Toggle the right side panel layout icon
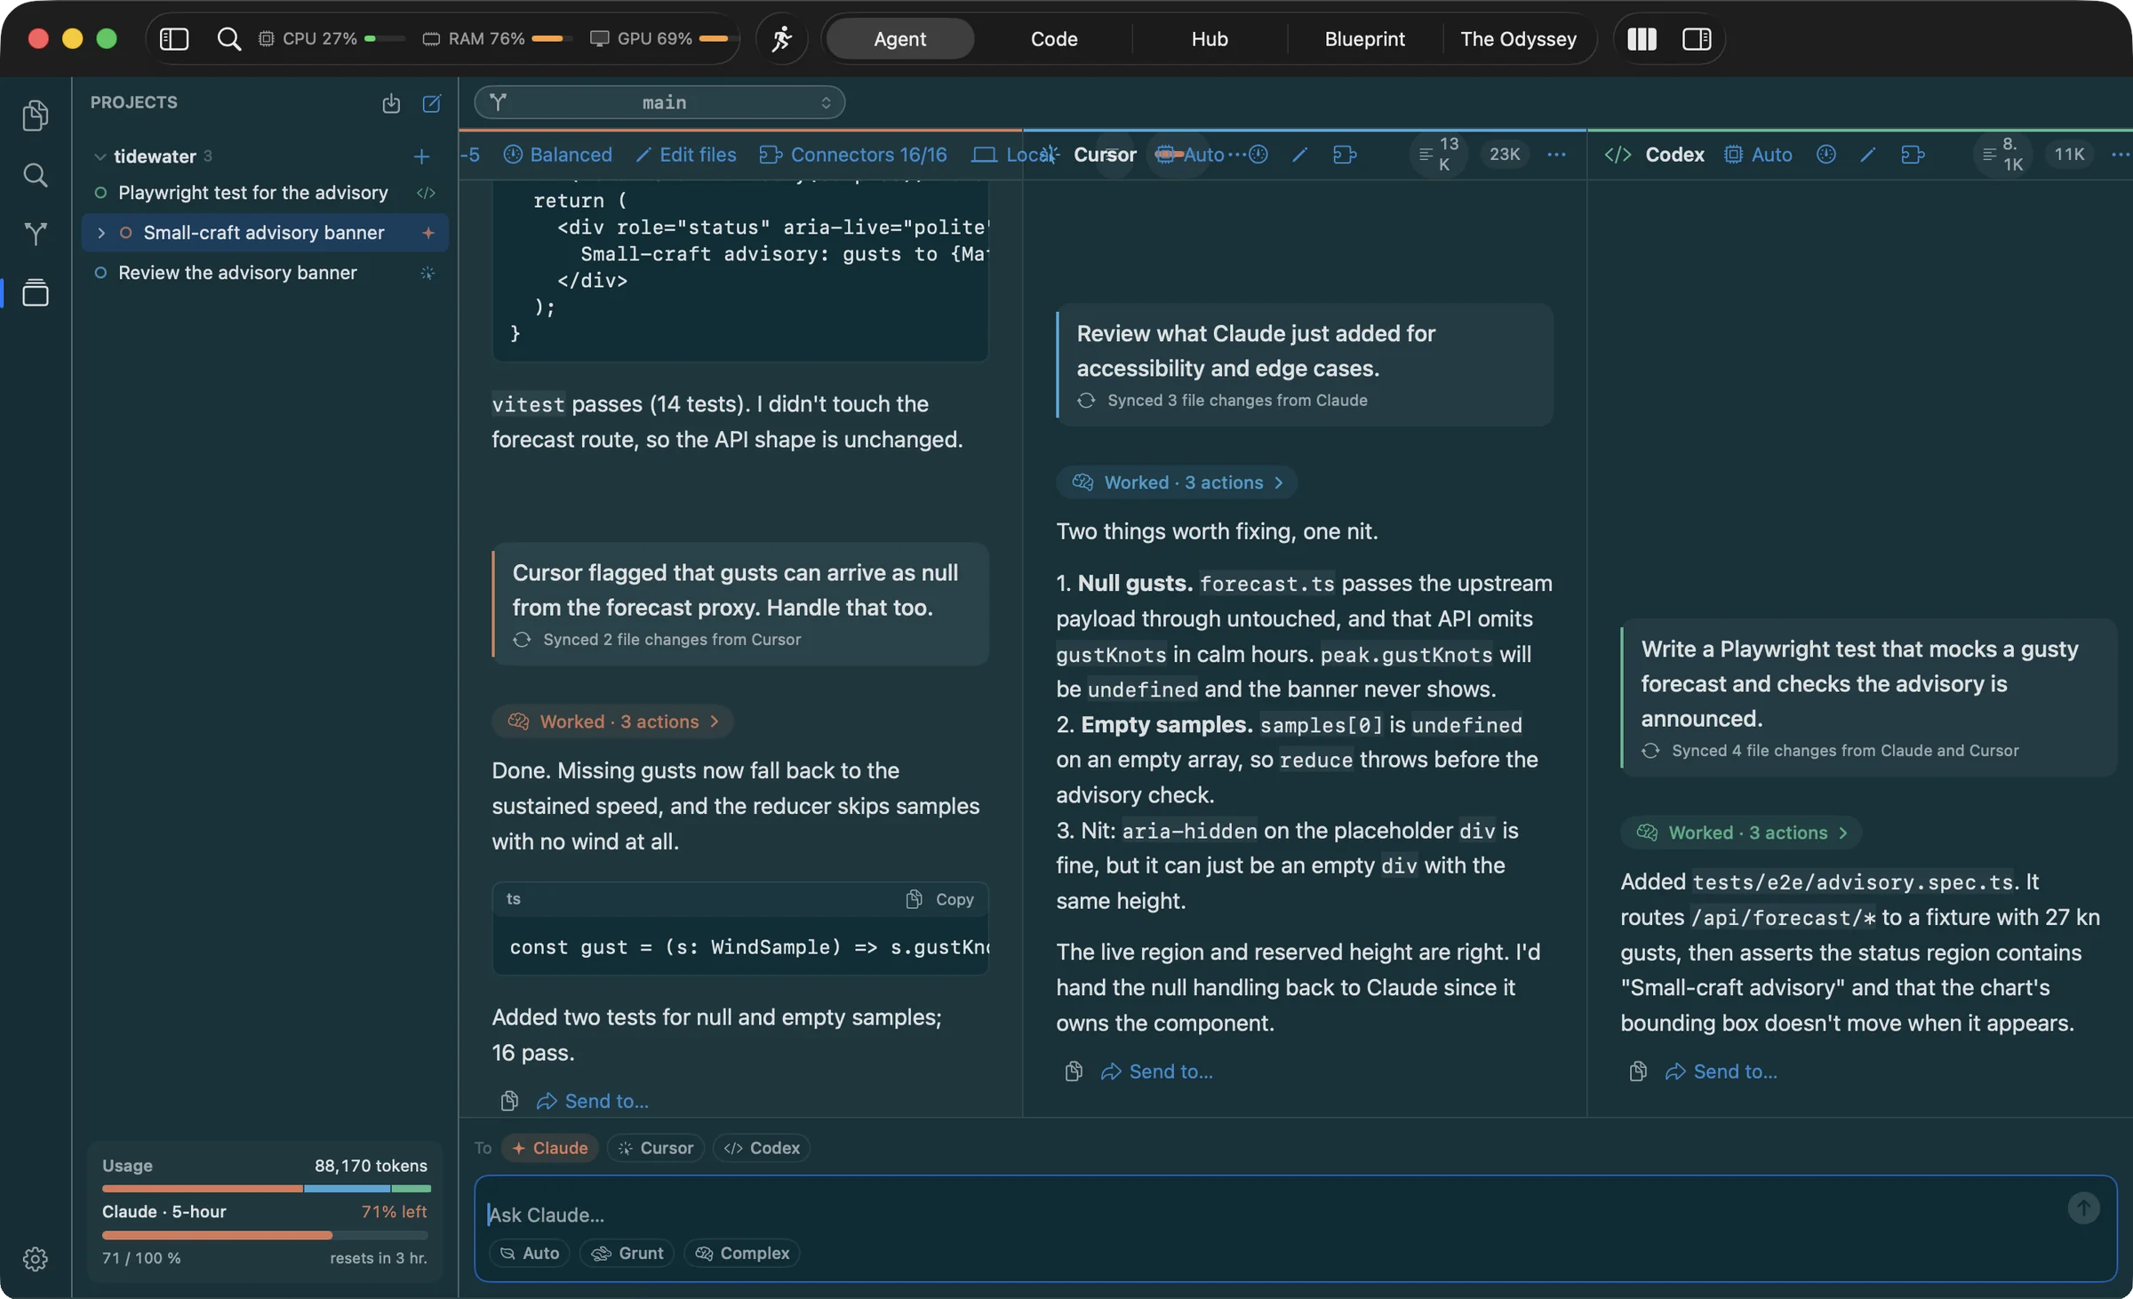This screenshot has width=2133, height=1299. [1696, 39]
